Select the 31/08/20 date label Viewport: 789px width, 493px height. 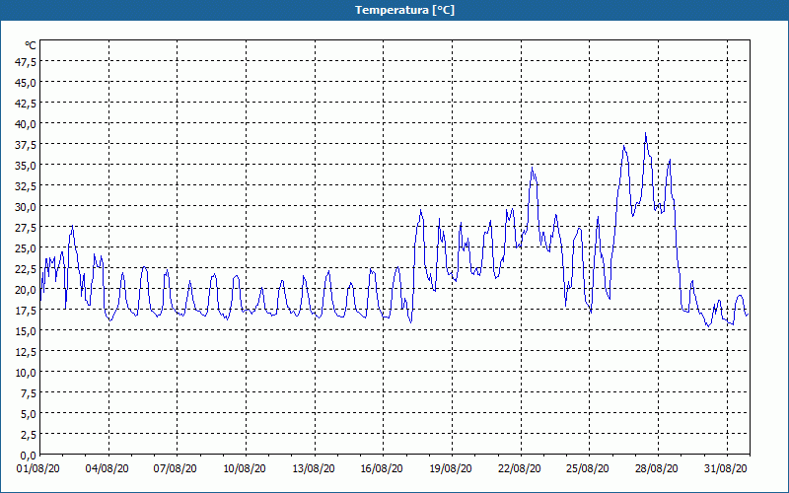click(726, 468)
